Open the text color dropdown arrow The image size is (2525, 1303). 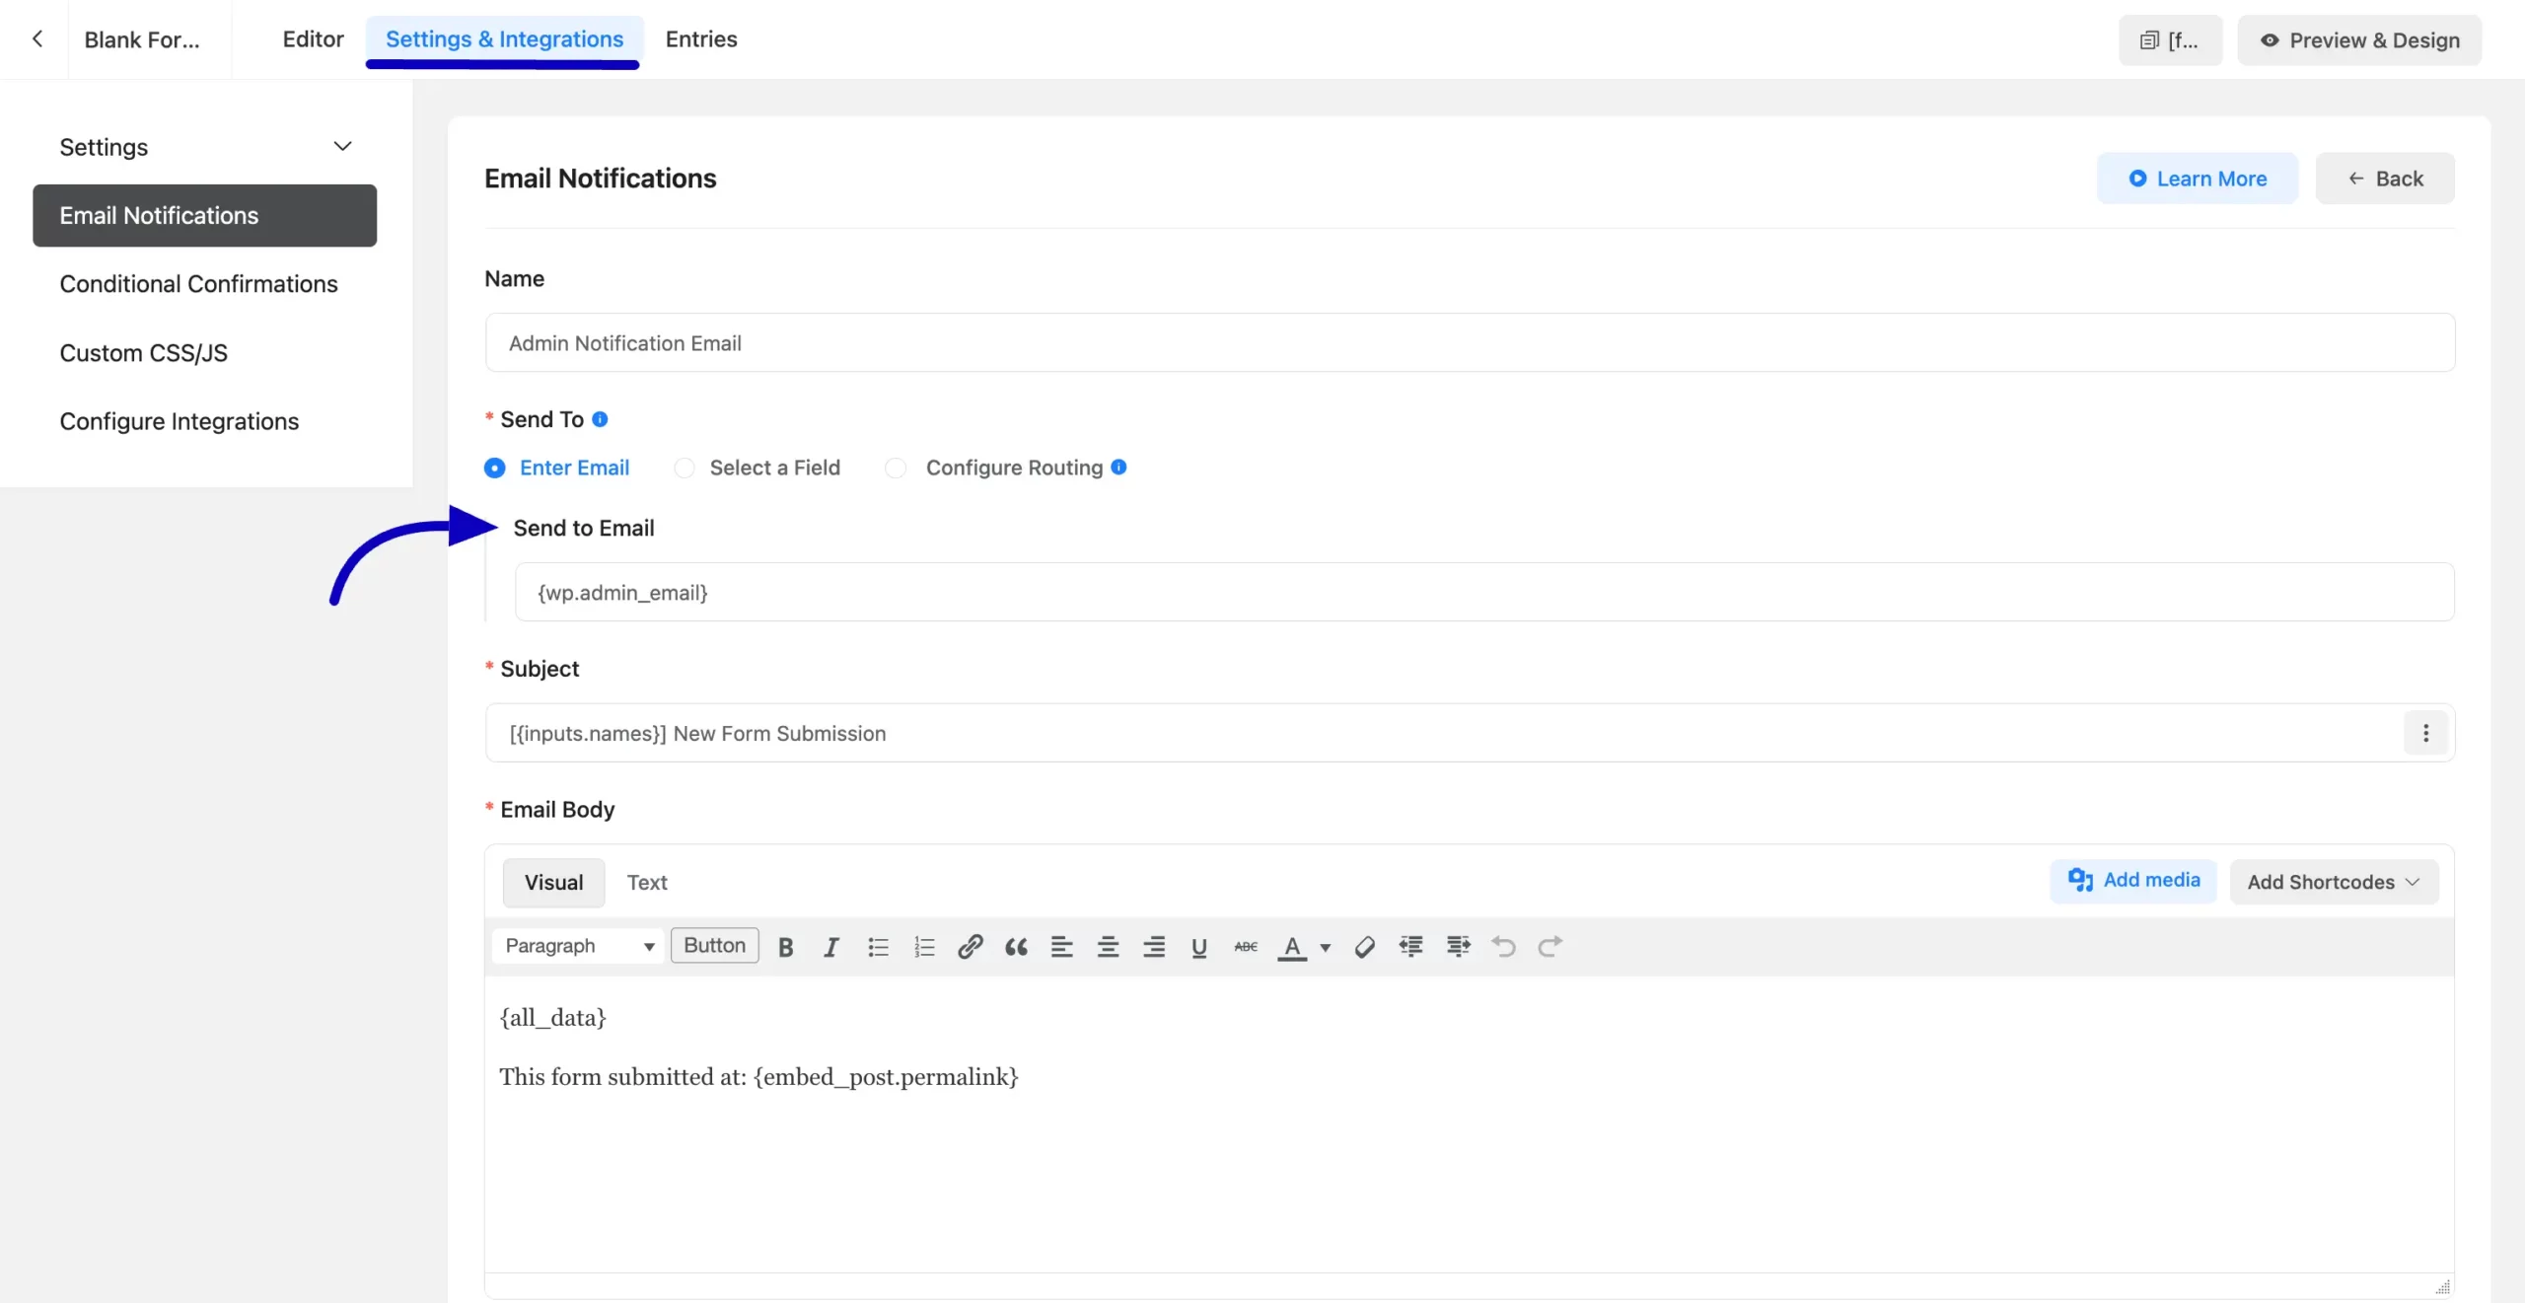click(x=1326, y=948)
